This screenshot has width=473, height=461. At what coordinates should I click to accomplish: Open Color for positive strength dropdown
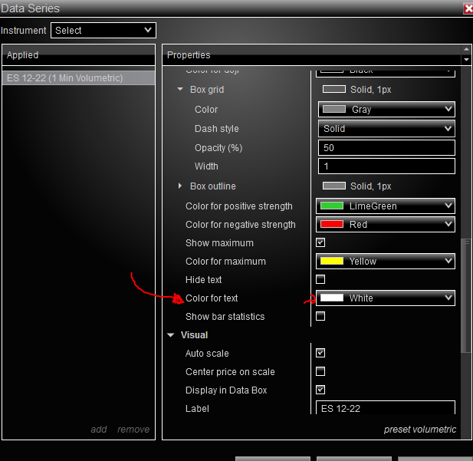pyautogui.click(x=385, y=206)
